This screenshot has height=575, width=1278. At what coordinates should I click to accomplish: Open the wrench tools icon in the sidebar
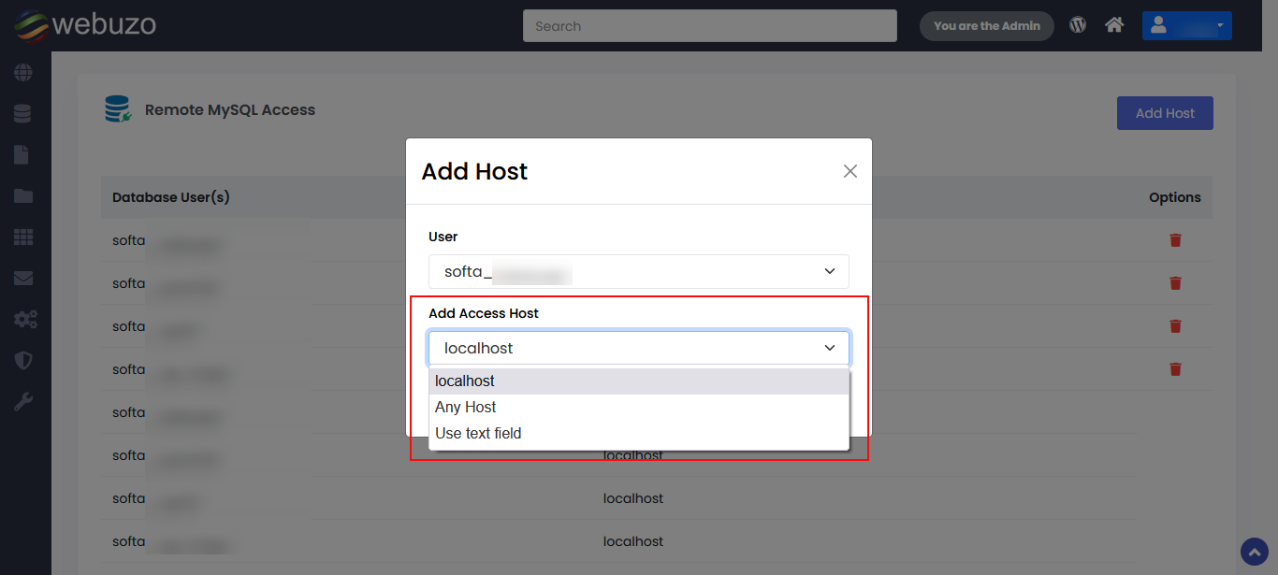22,402
